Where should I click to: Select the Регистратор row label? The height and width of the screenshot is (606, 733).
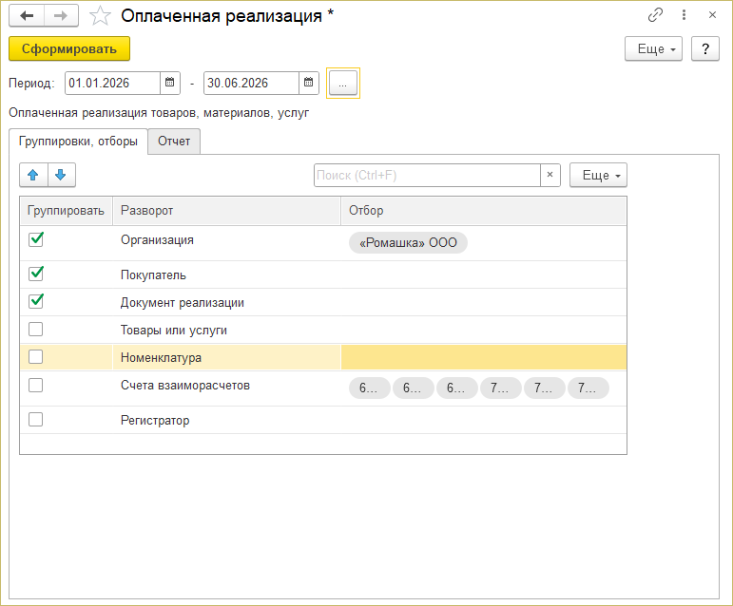point(155,420)
